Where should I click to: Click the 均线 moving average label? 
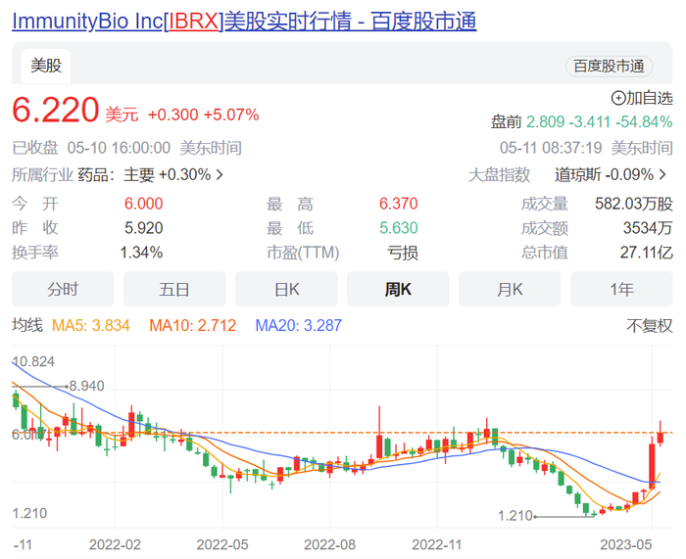(27, 326)
